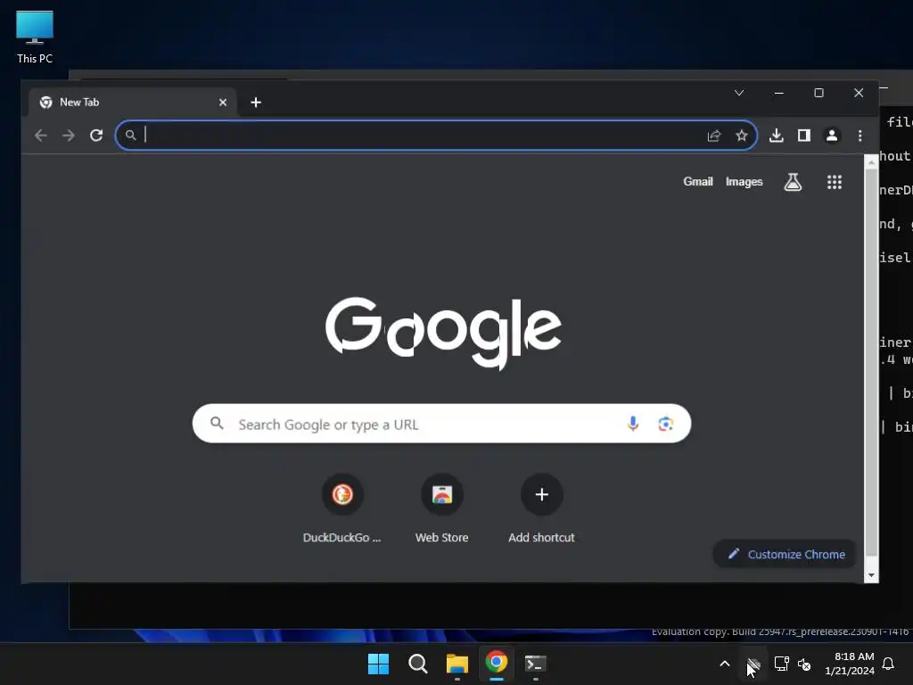Screen dimensions: 913x685
Task: Open the Search Labs flask icon
Action: pos(793,182)
